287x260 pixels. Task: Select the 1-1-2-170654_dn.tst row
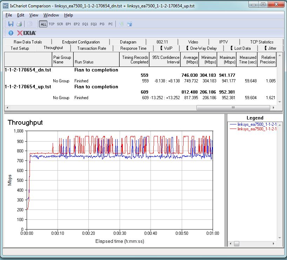coord(140,70)
